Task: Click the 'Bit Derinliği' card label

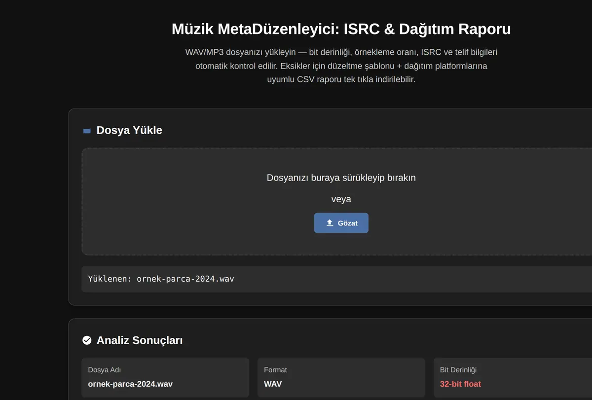Action: point(458,370)
